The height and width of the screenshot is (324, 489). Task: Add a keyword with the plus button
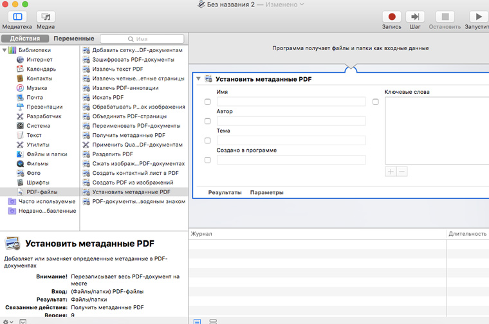click(391, 172)
